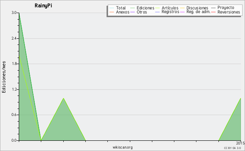Click the 1.8 y-axis value

[x=14, y=64]
